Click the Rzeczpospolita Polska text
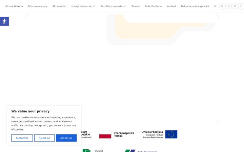 [124, 134]
